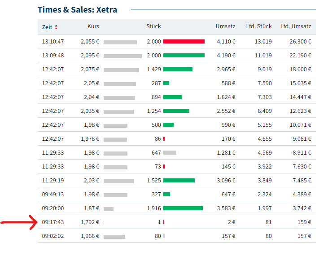Click the red volume bar at 13:10:47
This screenshot has width=319, height=255.
[x=184, y=42]
